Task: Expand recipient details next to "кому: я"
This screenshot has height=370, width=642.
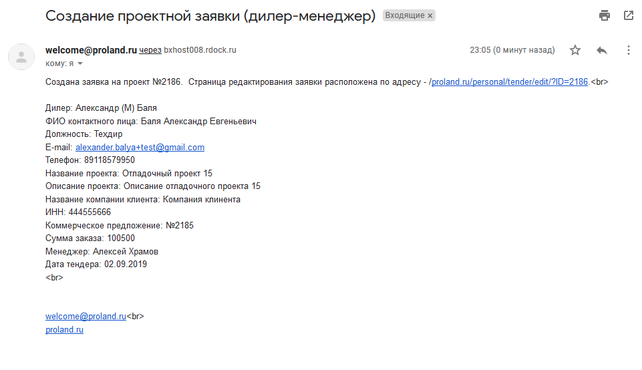Action: [x=80, y=63]
